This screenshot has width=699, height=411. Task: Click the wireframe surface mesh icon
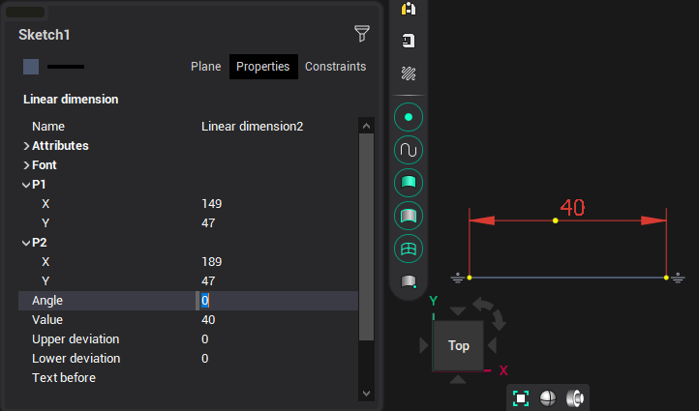click(x=409, y=248)
